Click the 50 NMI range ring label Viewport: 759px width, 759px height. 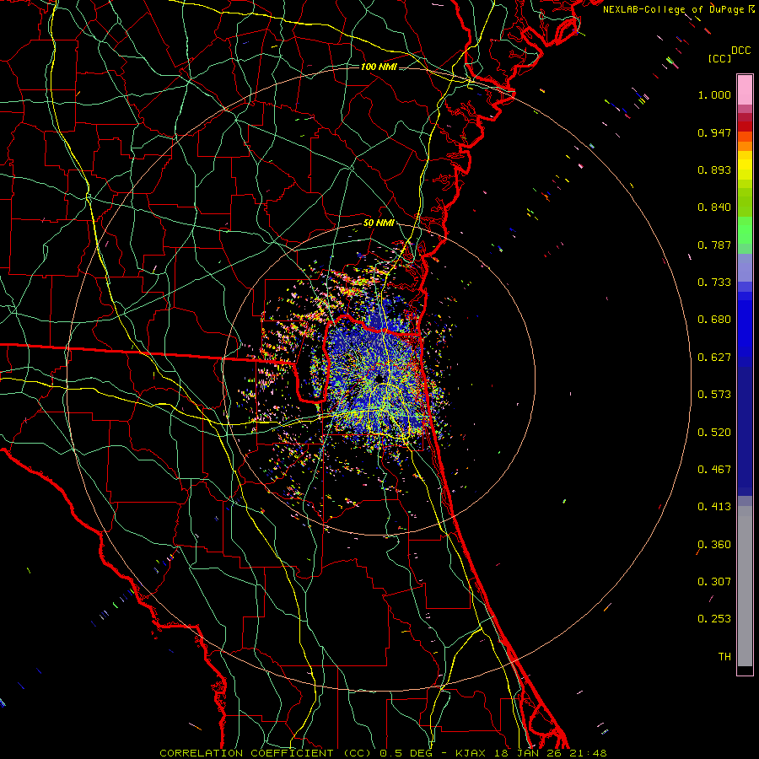tap(379, 223)
